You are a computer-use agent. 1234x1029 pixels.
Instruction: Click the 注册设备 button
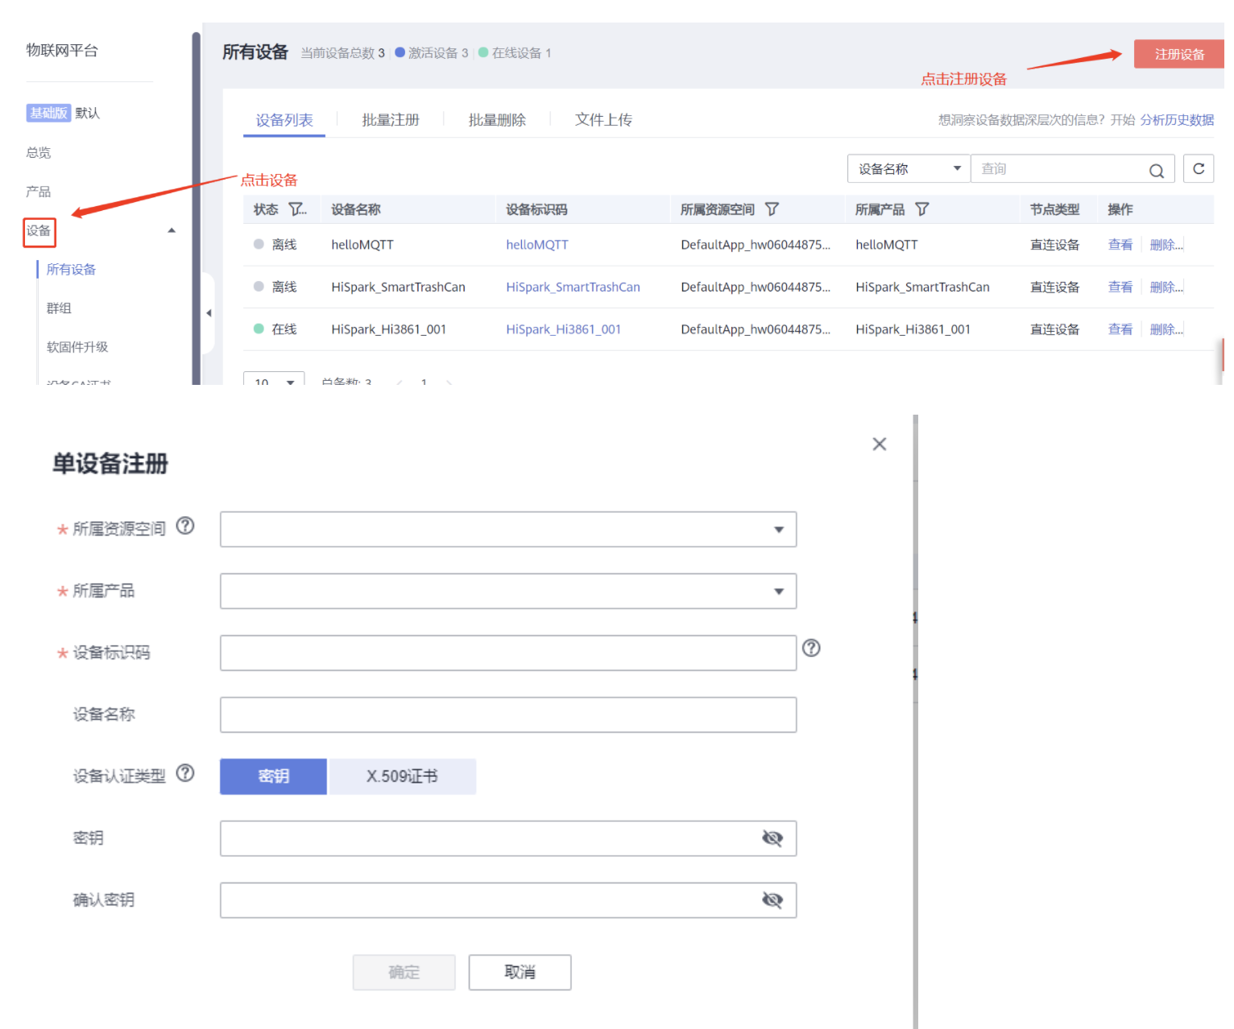click(x=1178, y=54)
